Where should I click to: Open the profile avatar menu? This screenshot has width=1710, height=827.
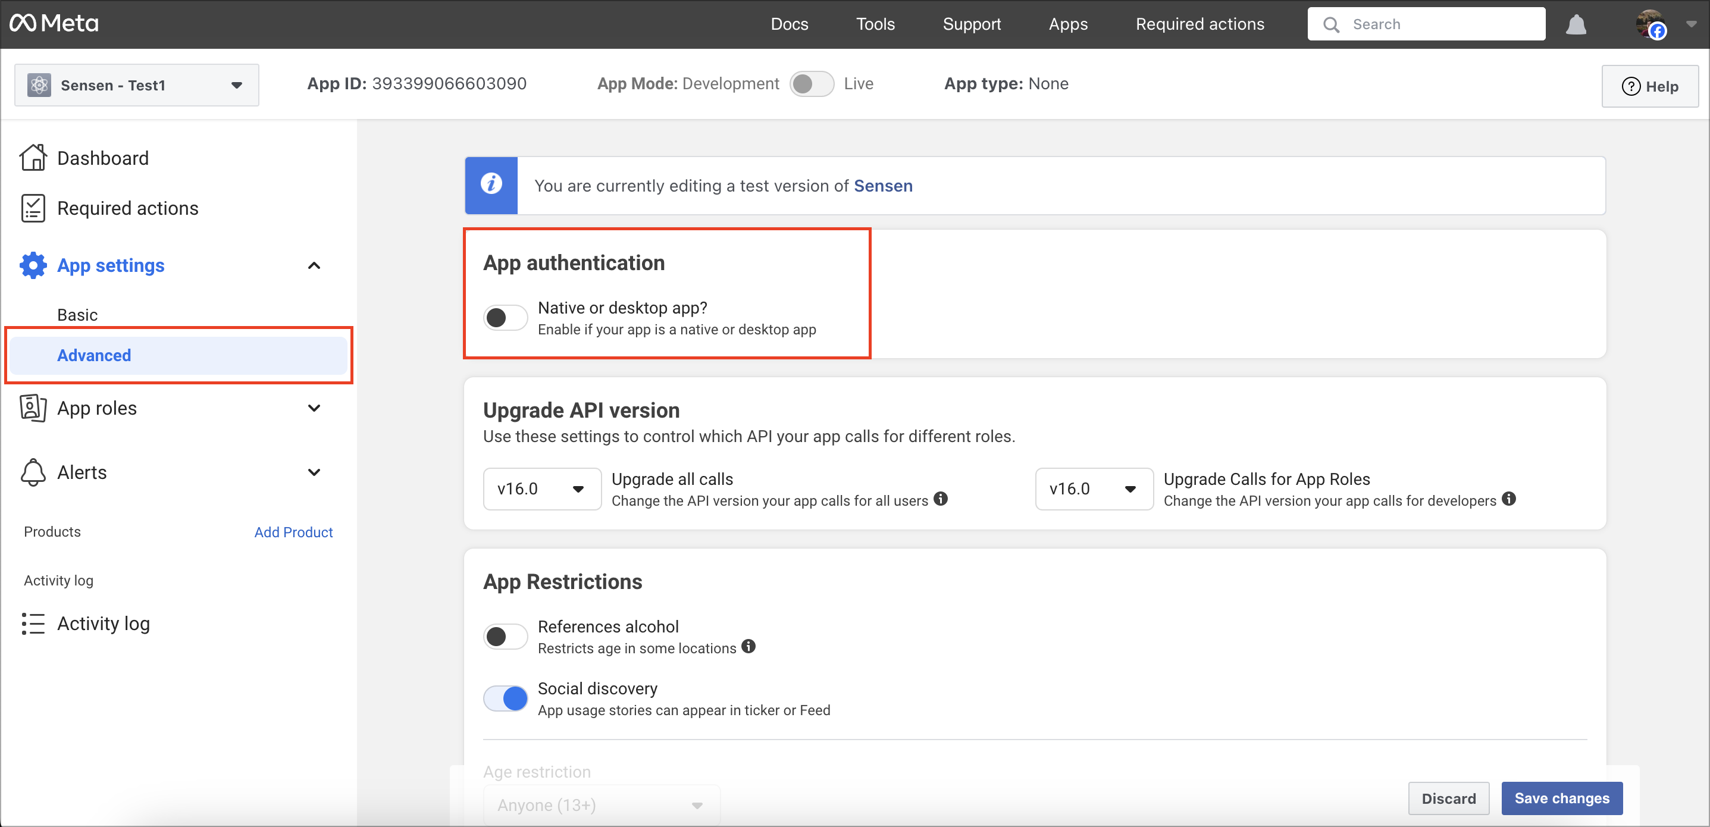click(1651, 24)
